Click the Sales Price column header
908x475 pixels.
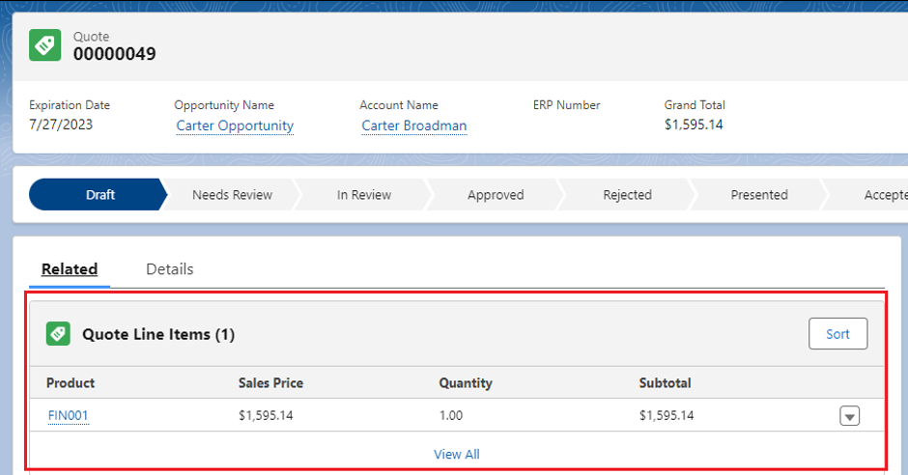coord(270,383)
